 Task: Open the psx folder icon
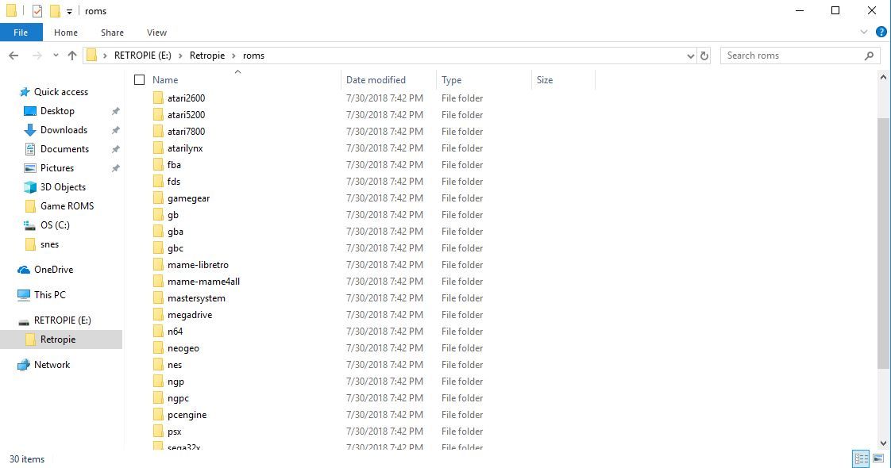(158, 432)
